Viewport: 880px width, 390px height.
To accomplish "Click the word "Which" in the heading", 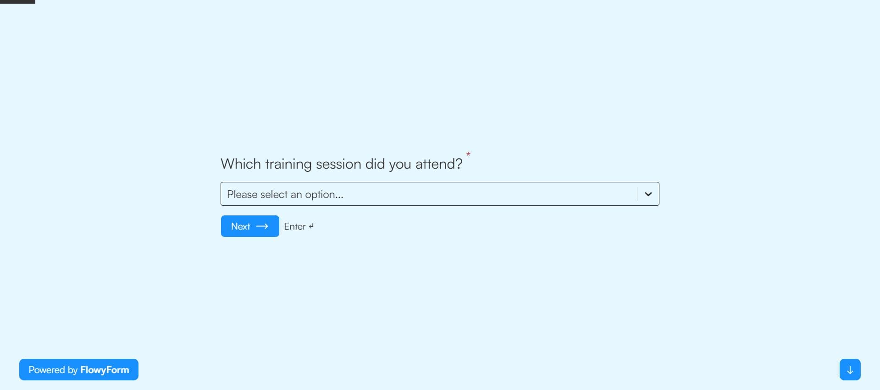I will pyautogui.click(x=241, y=164).
